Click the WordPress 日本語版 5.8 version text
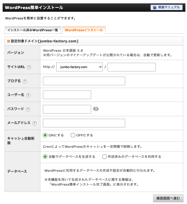 click(x=63, y=50)
